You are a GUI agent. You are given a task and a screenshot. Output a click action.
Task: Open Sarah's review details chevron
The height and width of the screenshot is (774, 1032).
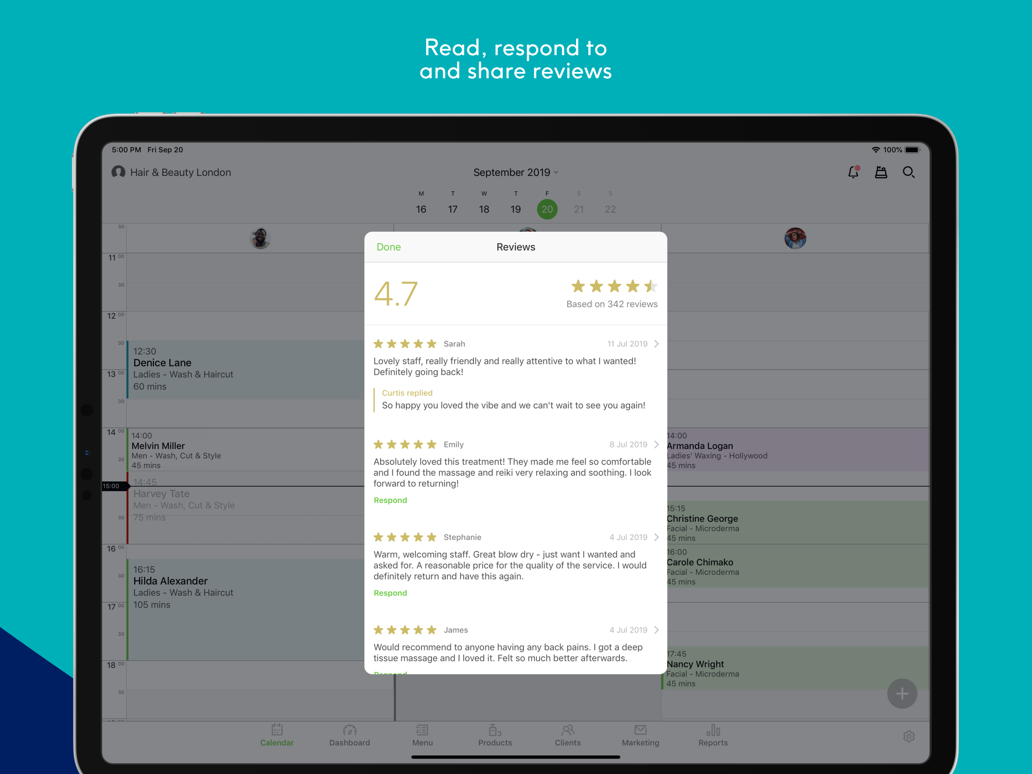click(x=657, y=344)
